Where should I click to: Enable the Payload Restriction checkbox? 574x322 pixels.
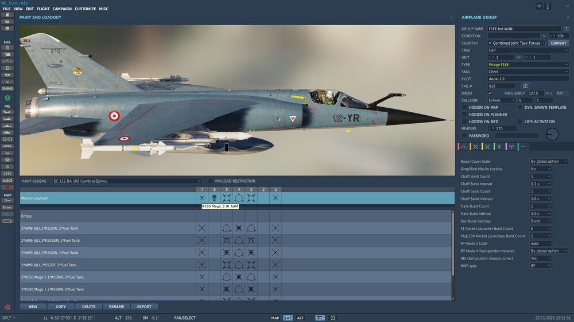(x=211, y=181)
